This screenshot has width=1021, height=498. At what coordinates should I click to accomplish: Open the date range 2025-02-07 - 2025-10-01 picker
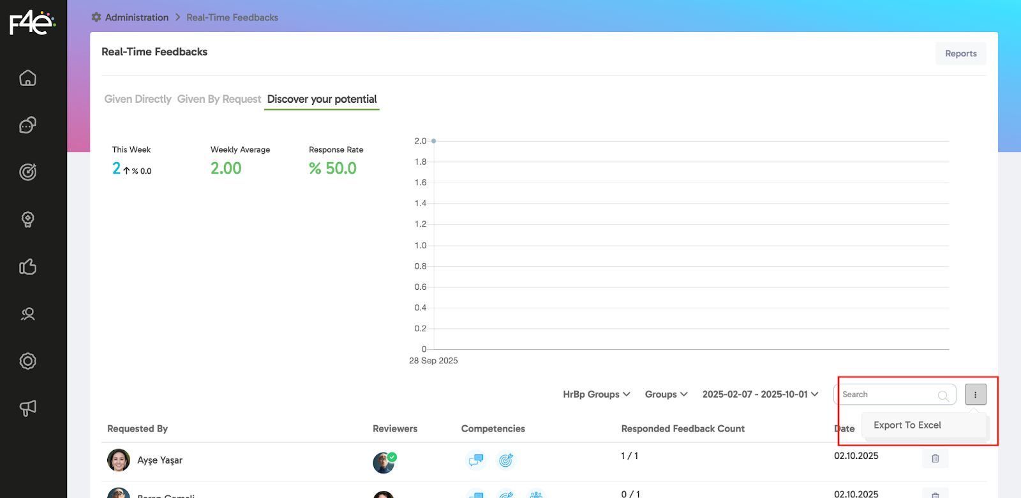[760, 395]
